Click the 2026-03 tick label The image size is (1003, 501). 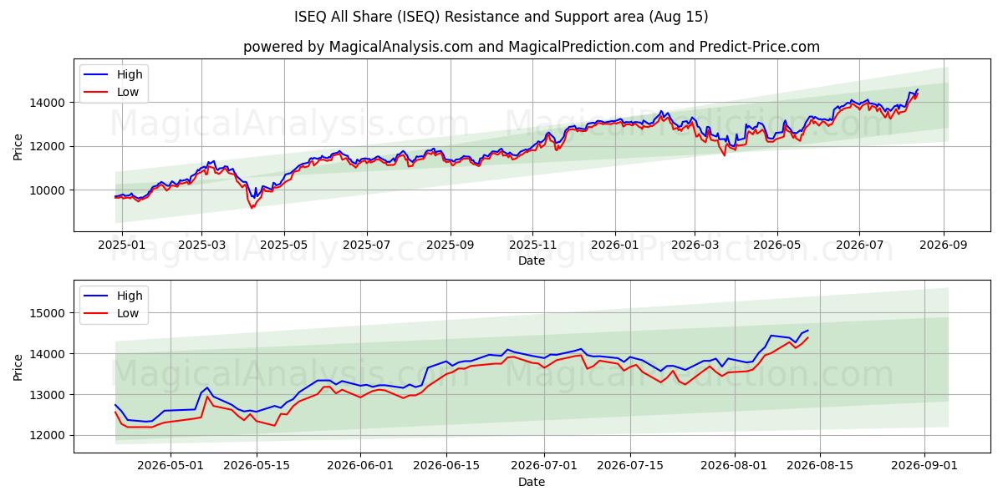(695, 245)
